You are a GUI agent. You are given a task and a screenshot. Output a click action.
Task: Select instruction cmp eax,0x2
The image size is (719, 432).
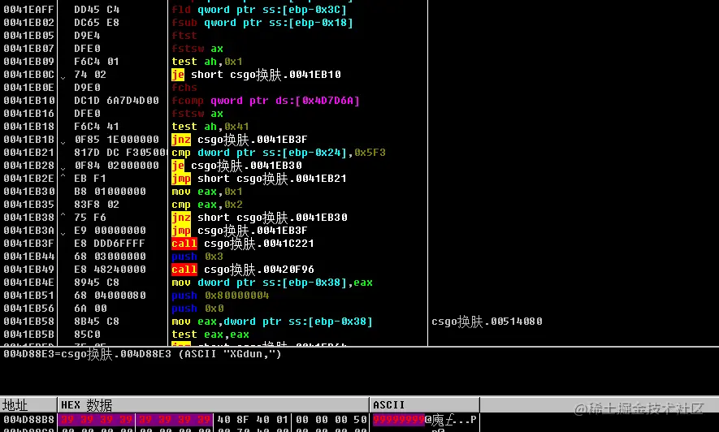[207, 205]
